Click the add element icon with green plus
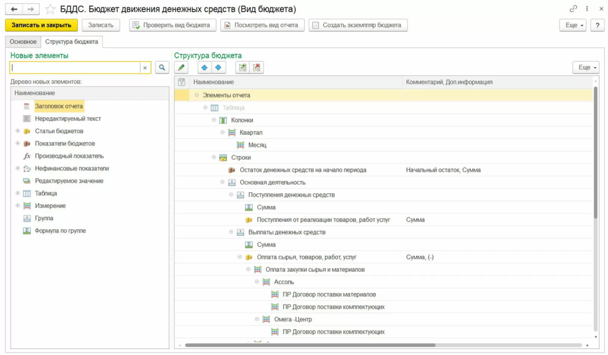Image resolution: width=608 pixels, height=355 pixels. [x=242, y=68]
